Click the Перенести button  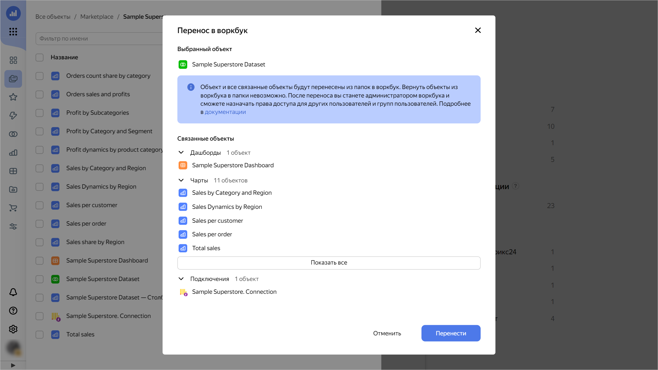coord(451,333)
